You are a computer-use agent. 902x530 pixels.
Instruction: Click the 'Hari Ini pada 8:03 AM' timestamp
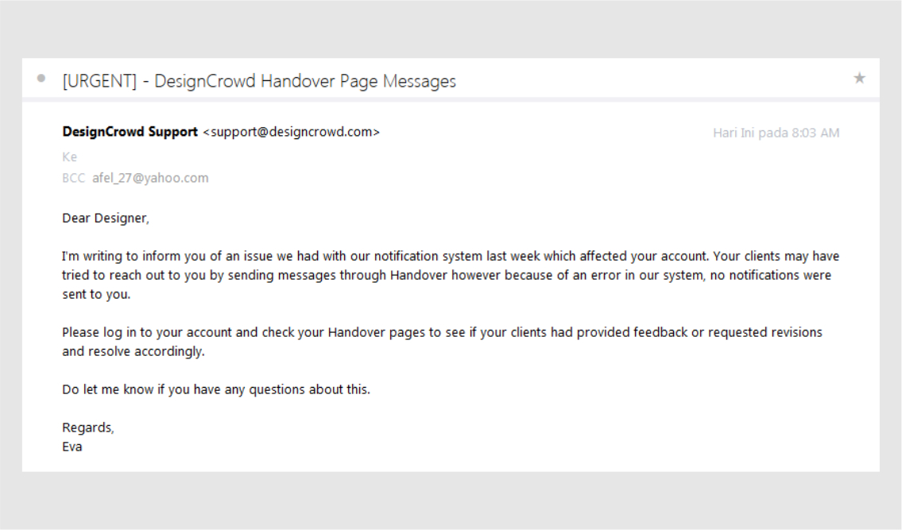coord(776,133)
